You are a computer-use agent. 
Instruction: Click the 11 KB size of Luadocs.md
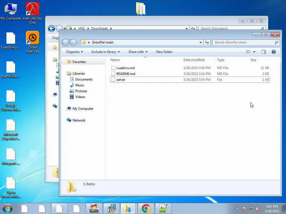click(x=265, y=68)
